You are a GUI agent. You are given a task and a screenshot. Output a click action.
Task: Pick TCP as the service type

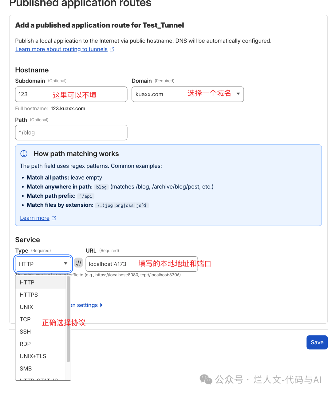coord(25,319)
